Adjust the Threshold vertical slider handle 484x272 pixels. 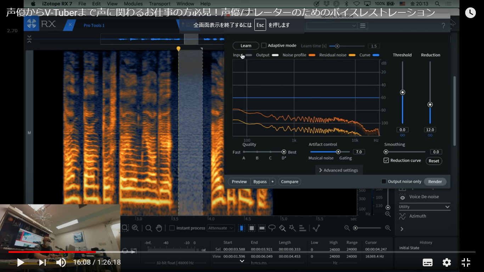pos(403,92)
